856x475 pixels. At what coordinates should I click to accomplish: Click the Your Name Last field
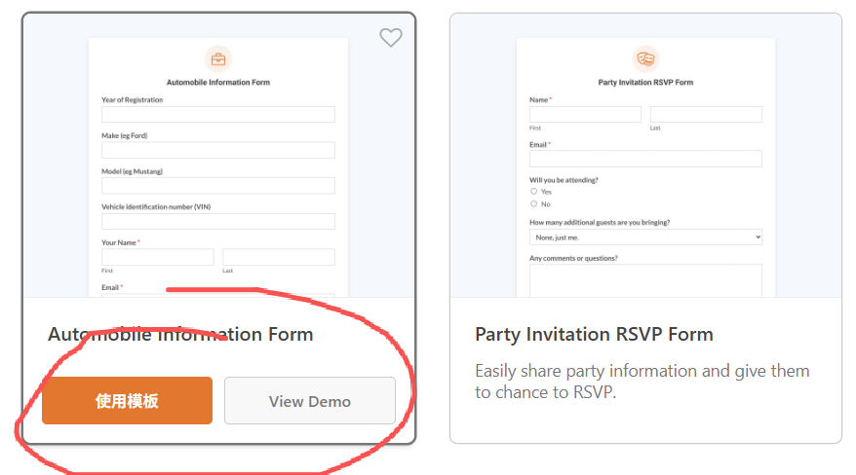[x=279, y=257]
